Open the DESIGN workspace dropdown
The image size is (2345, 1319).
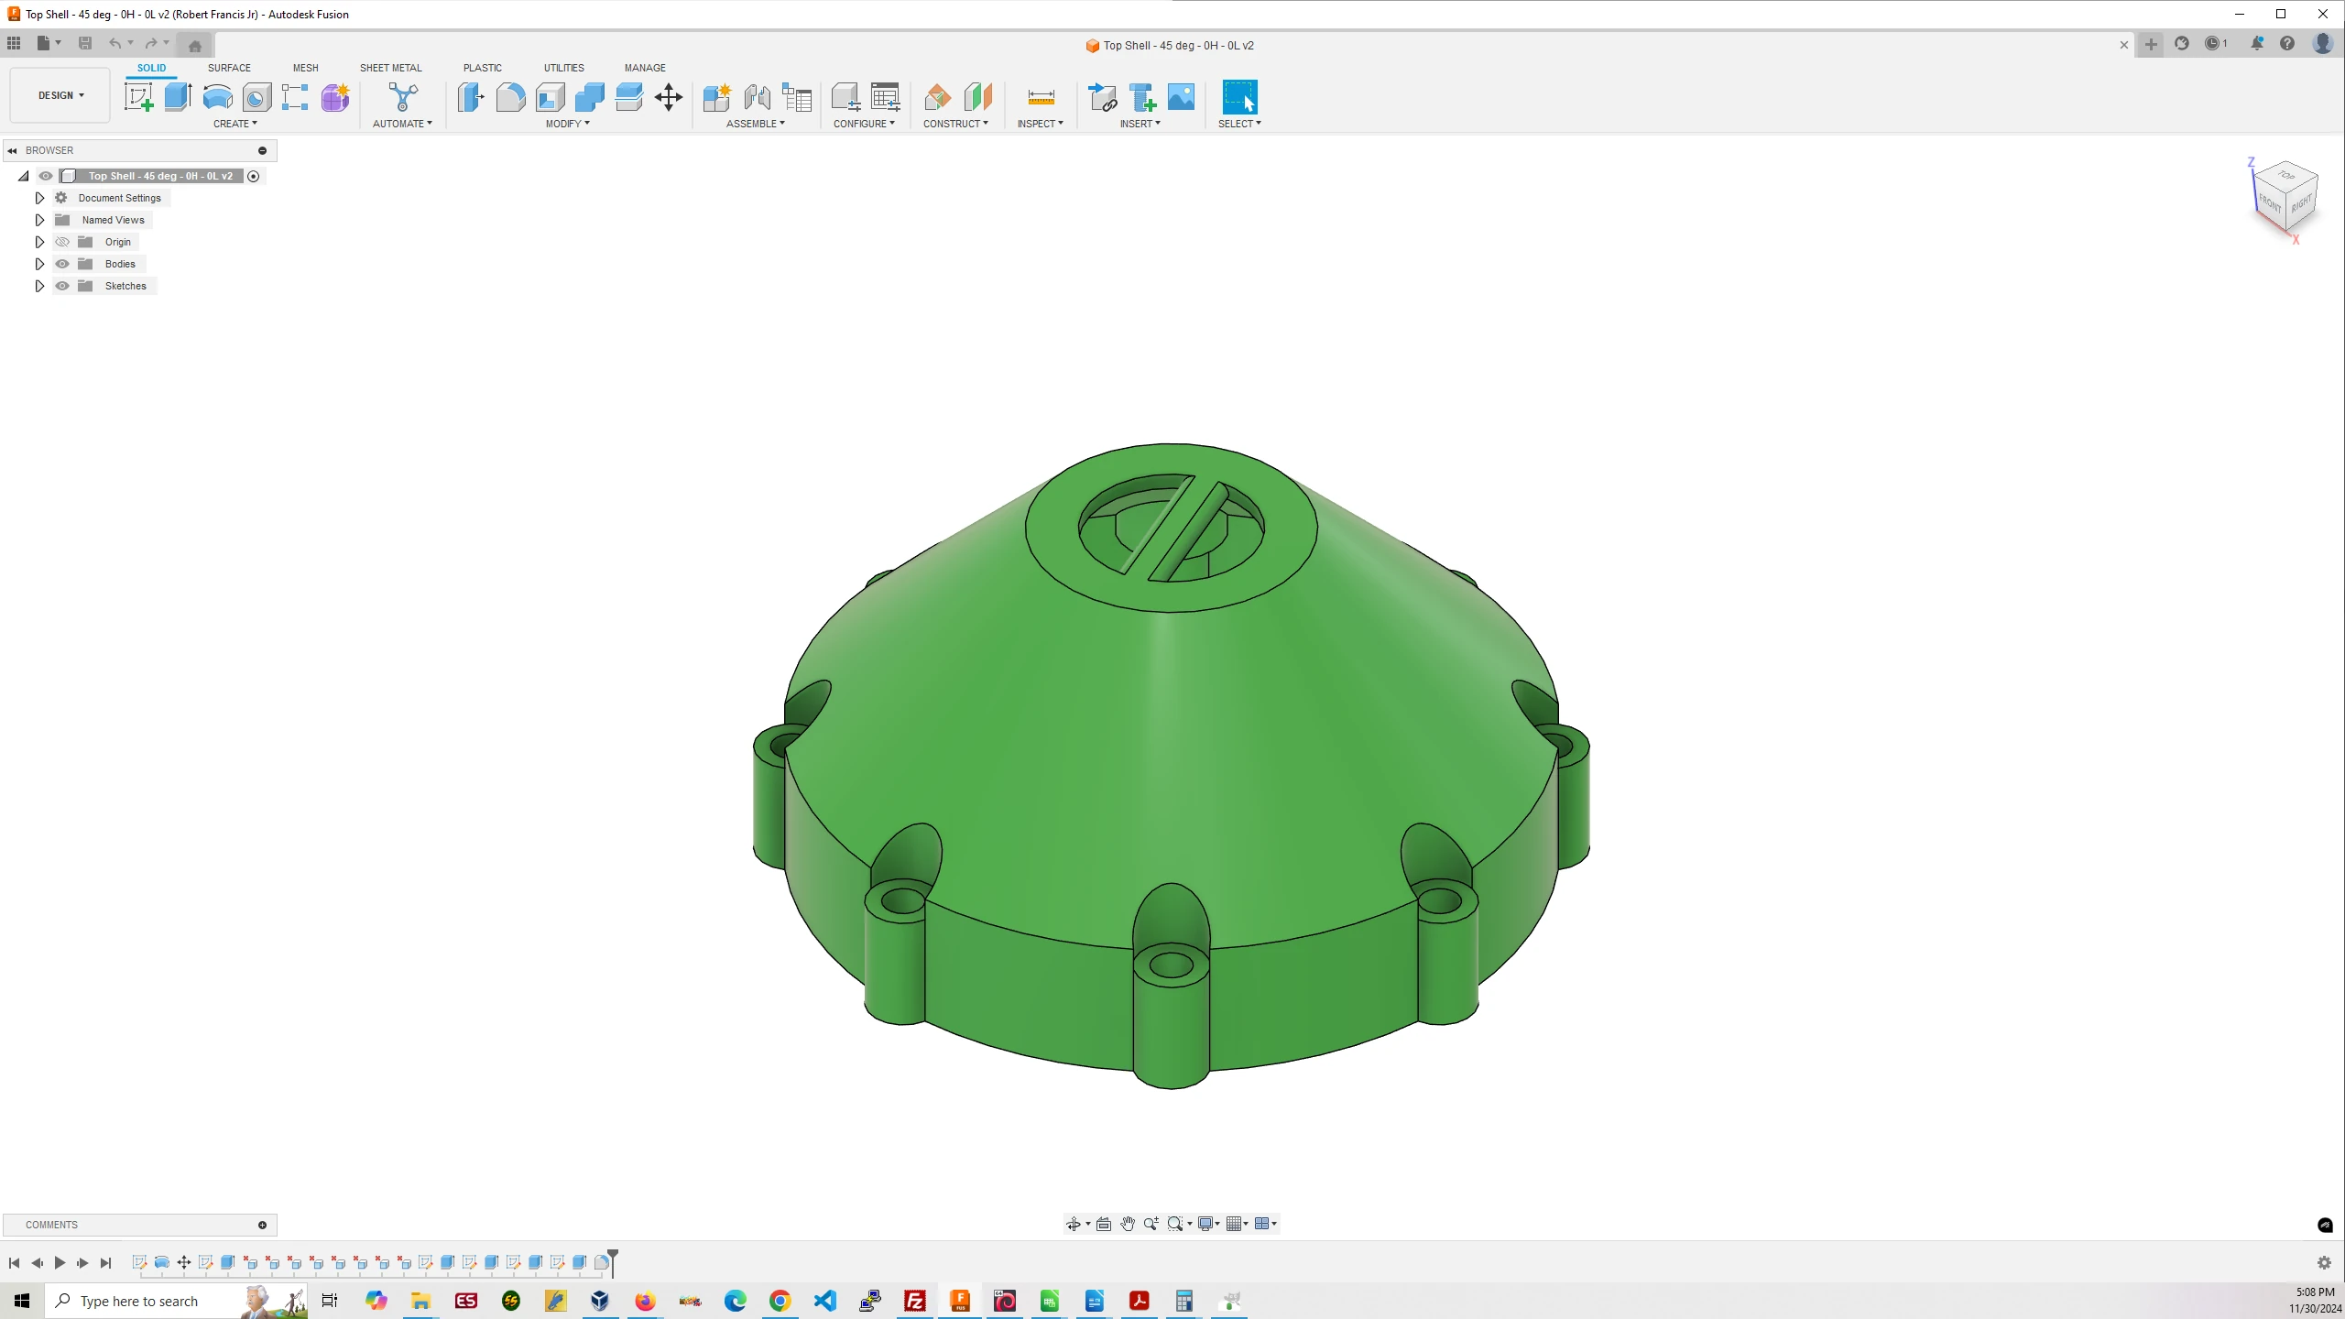point(60,95)
